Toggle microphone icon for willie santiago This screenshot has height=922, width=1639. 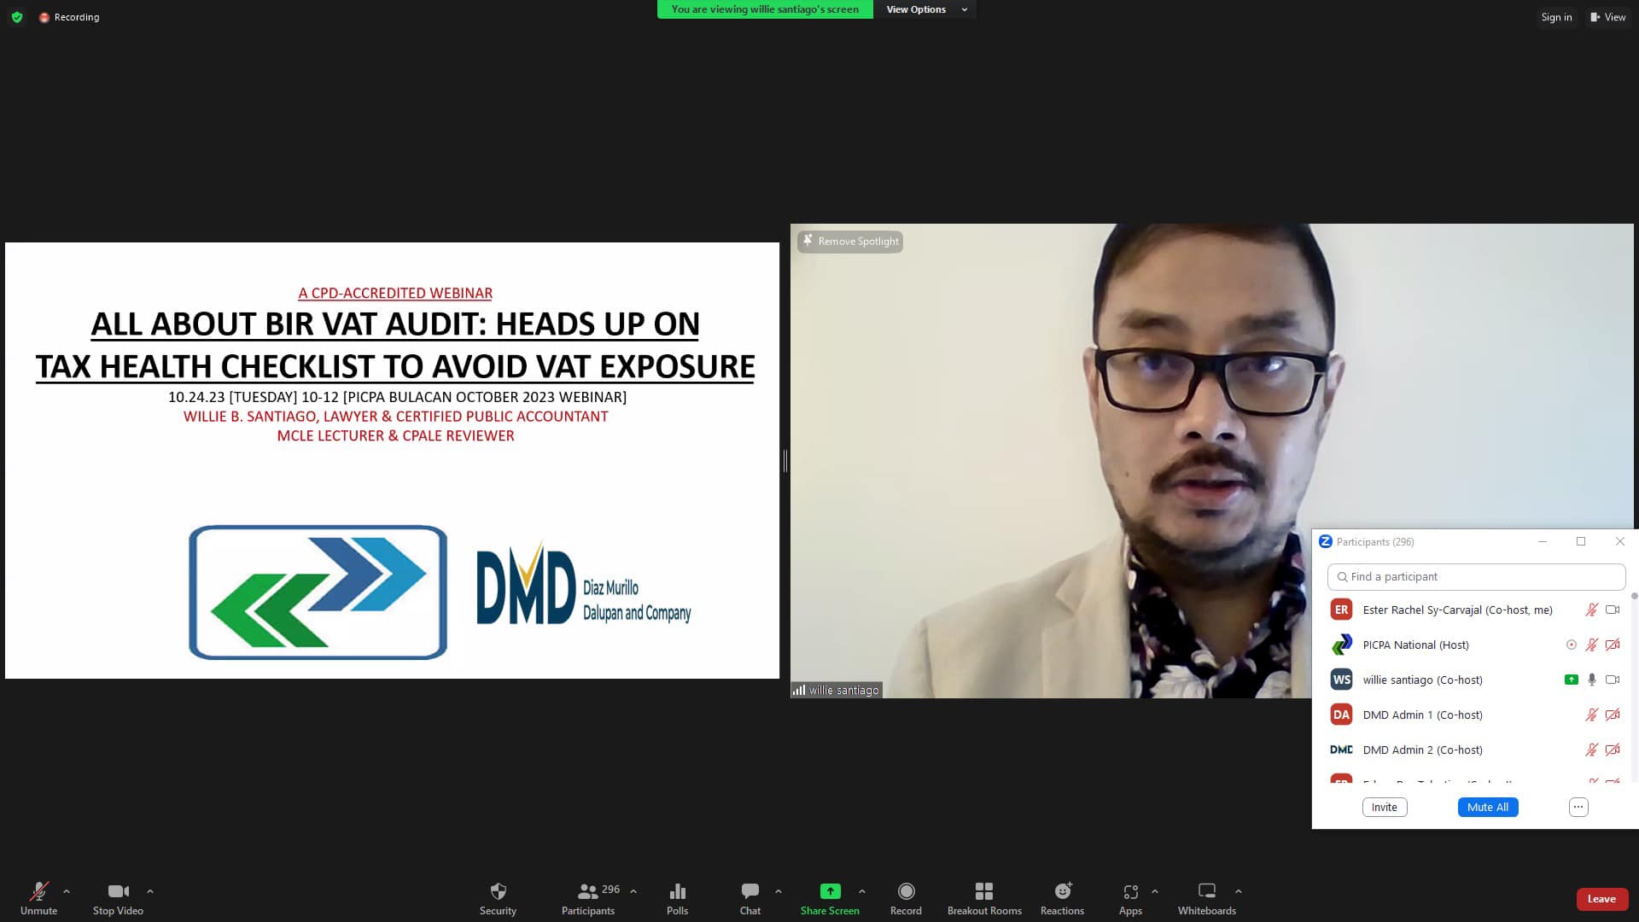point(1591,680)
